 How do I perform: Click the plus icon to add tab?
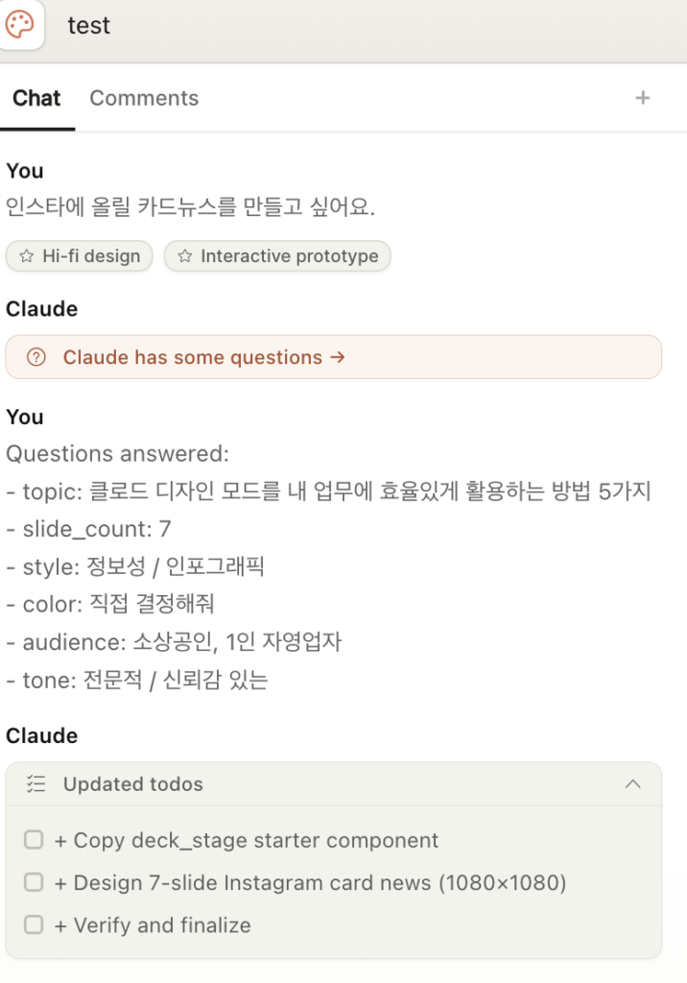click(x=642, y=98)
